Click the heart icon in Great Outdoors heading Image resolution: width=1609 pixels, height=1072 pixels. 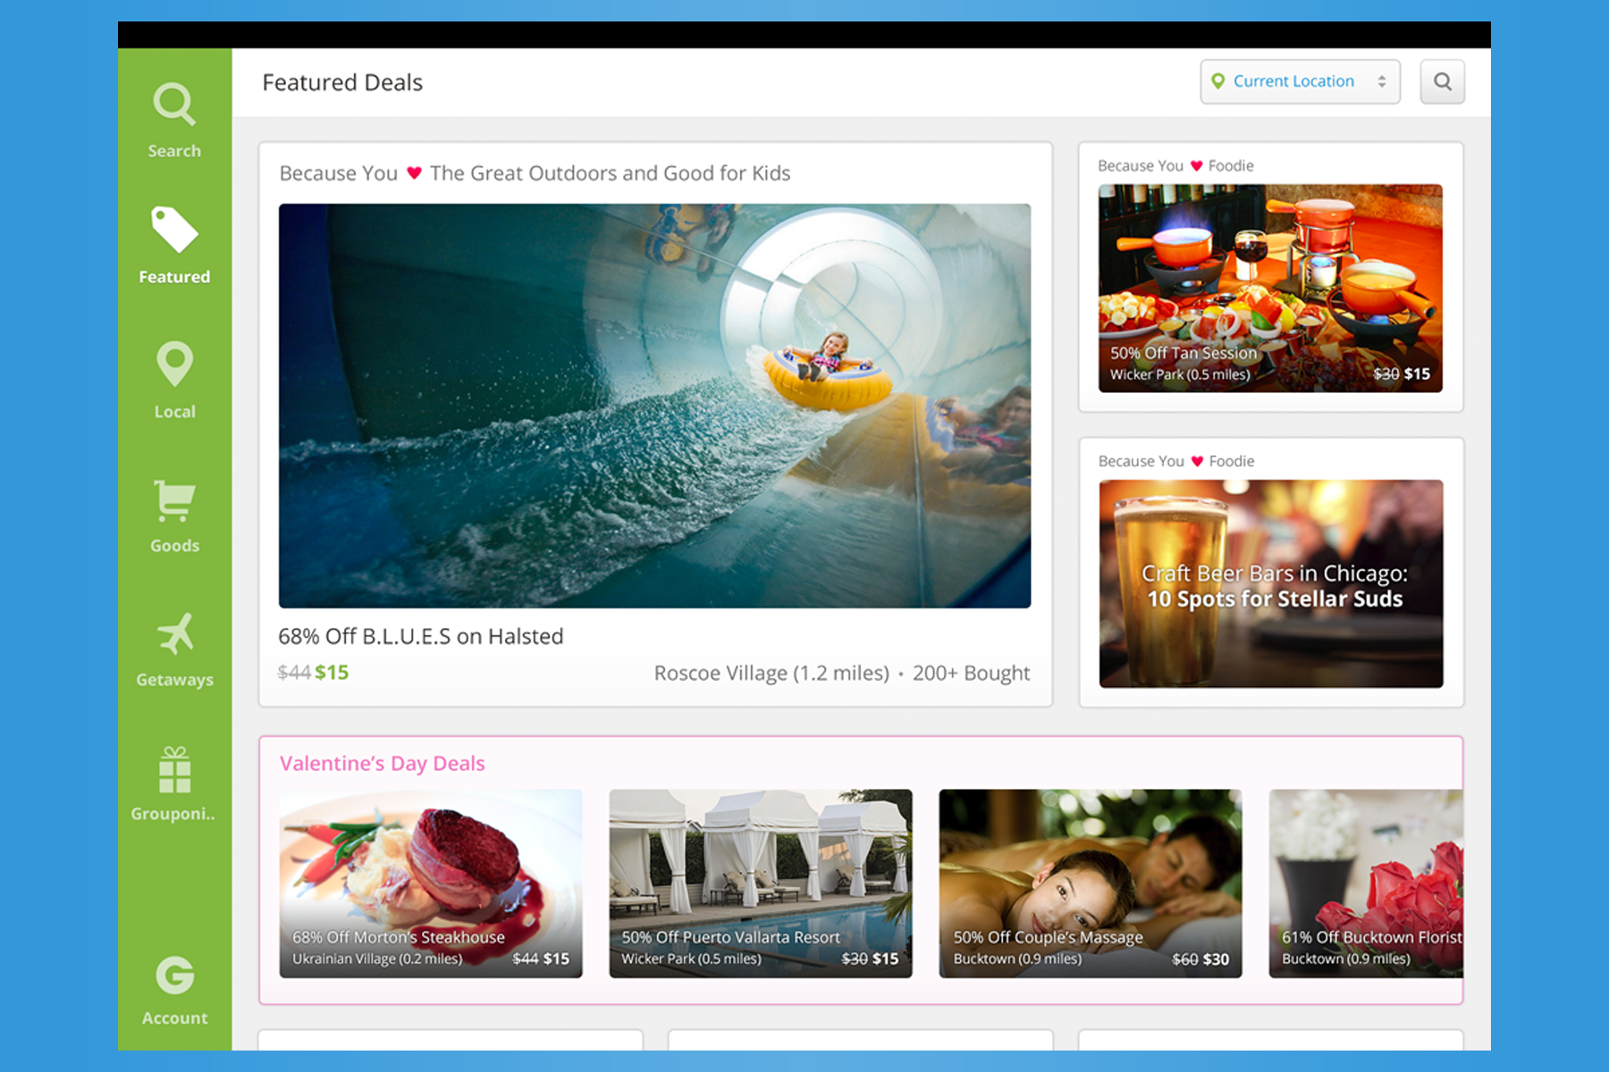[414, 173]
